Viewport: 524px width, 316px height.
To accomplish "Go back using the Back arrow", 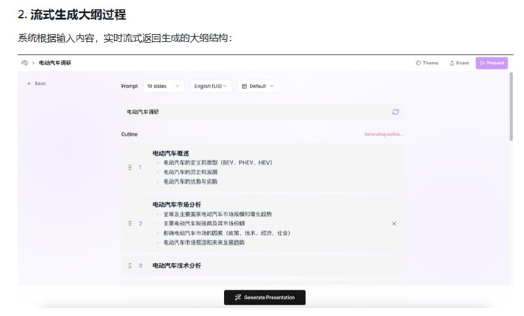I will click(x=37, y=84).
